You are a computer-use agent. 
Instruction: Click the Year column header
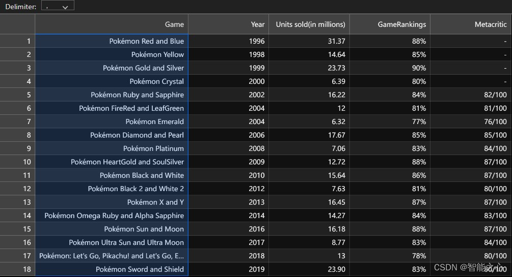click(228, 24)
